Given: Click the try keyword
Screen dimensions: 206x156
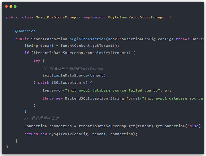Looking at the screenshot, I should [x=37, y=61].
